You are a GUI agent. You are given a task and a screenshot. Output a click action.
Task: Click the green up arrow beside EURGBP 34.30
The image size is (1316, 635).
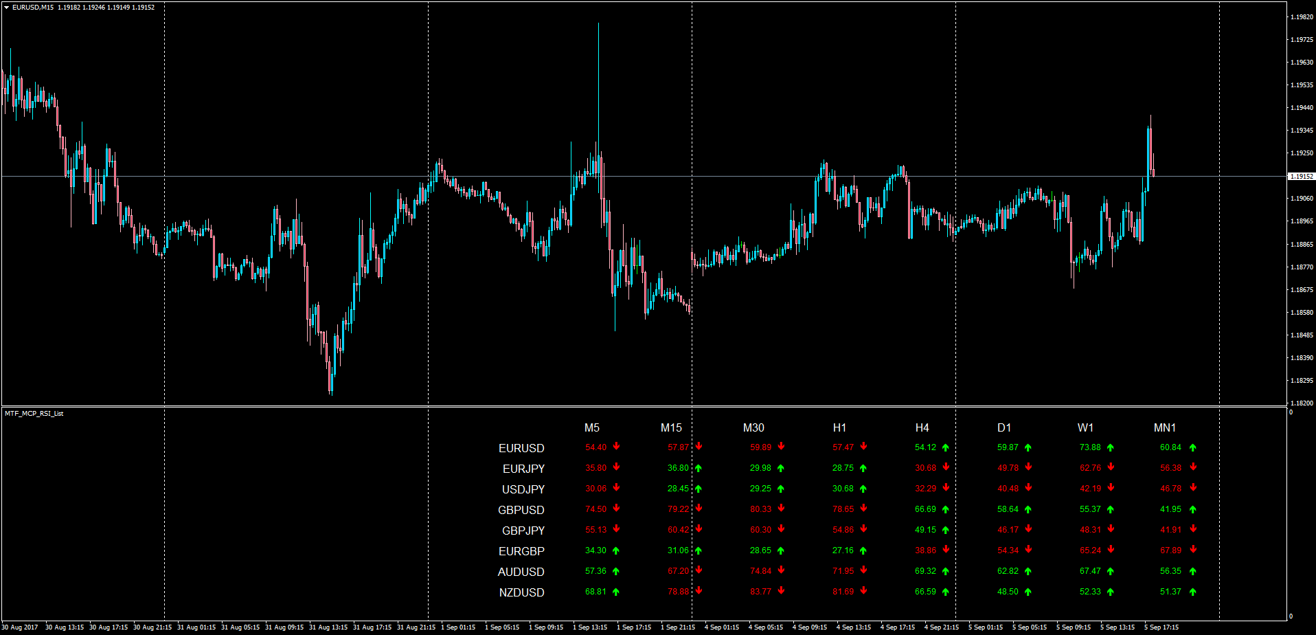point(616,550)
